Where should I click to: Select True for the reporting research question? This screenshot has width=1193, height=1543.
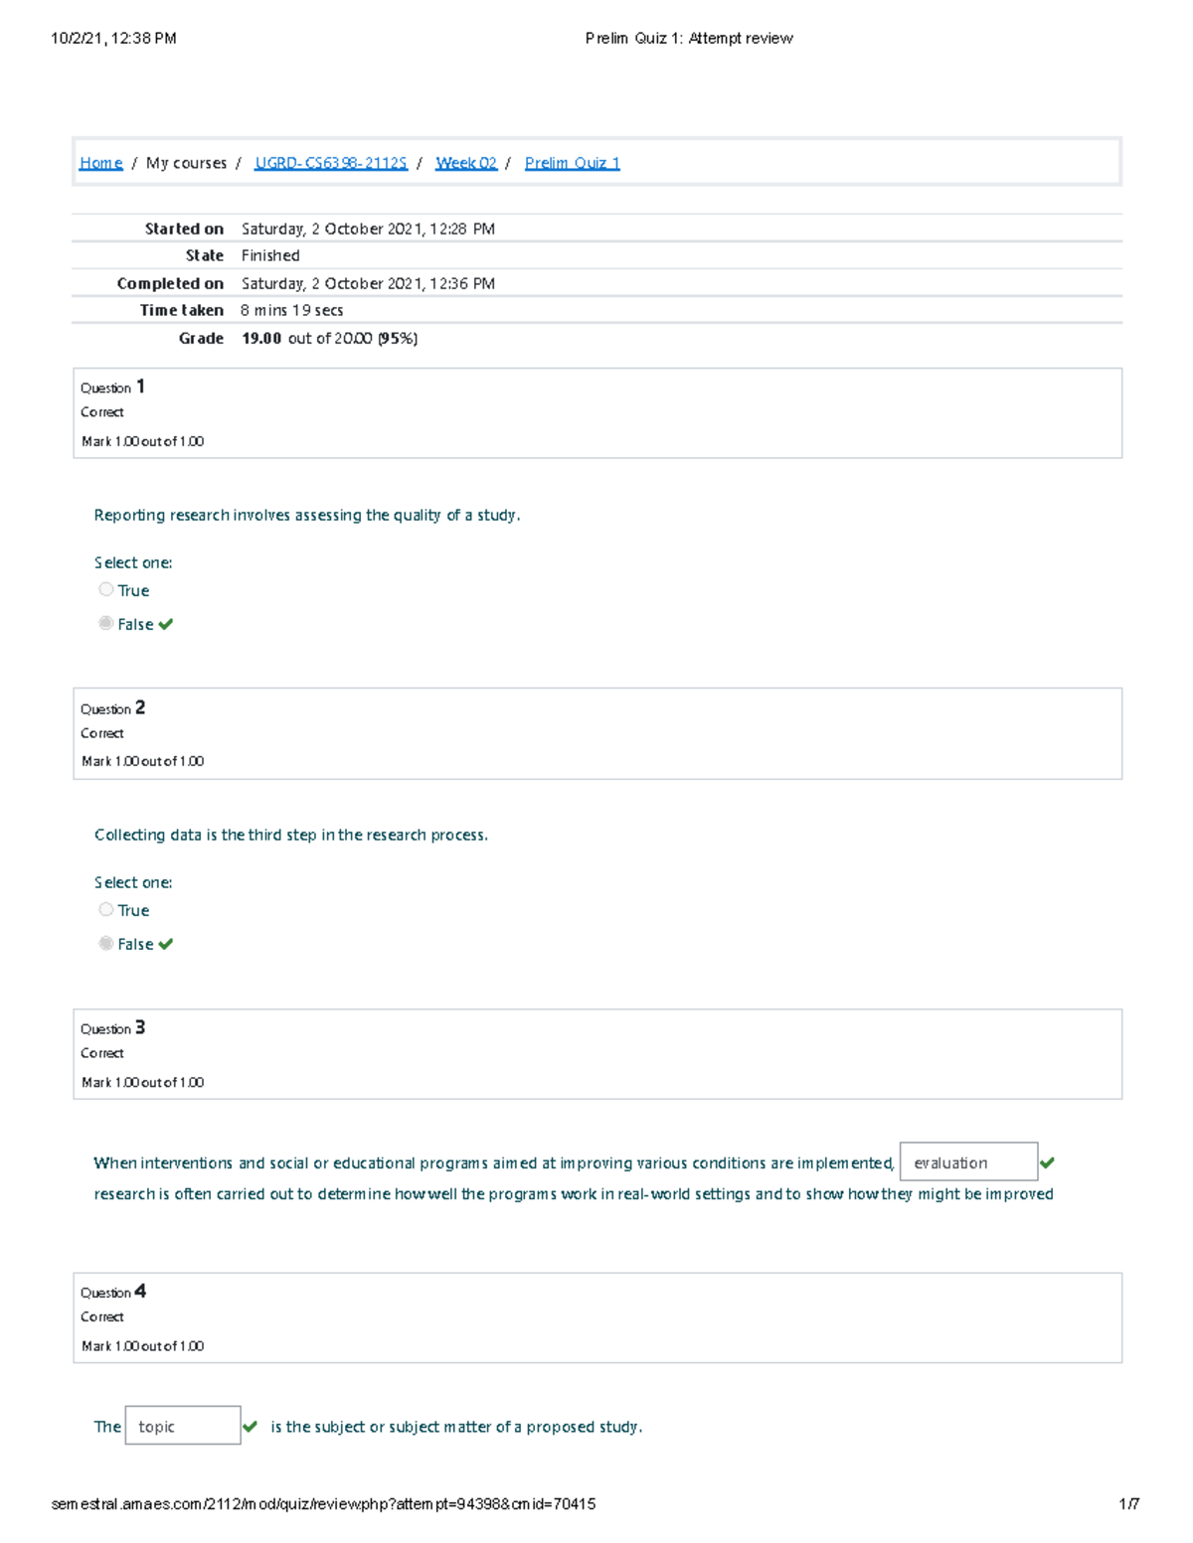point(106,590)
